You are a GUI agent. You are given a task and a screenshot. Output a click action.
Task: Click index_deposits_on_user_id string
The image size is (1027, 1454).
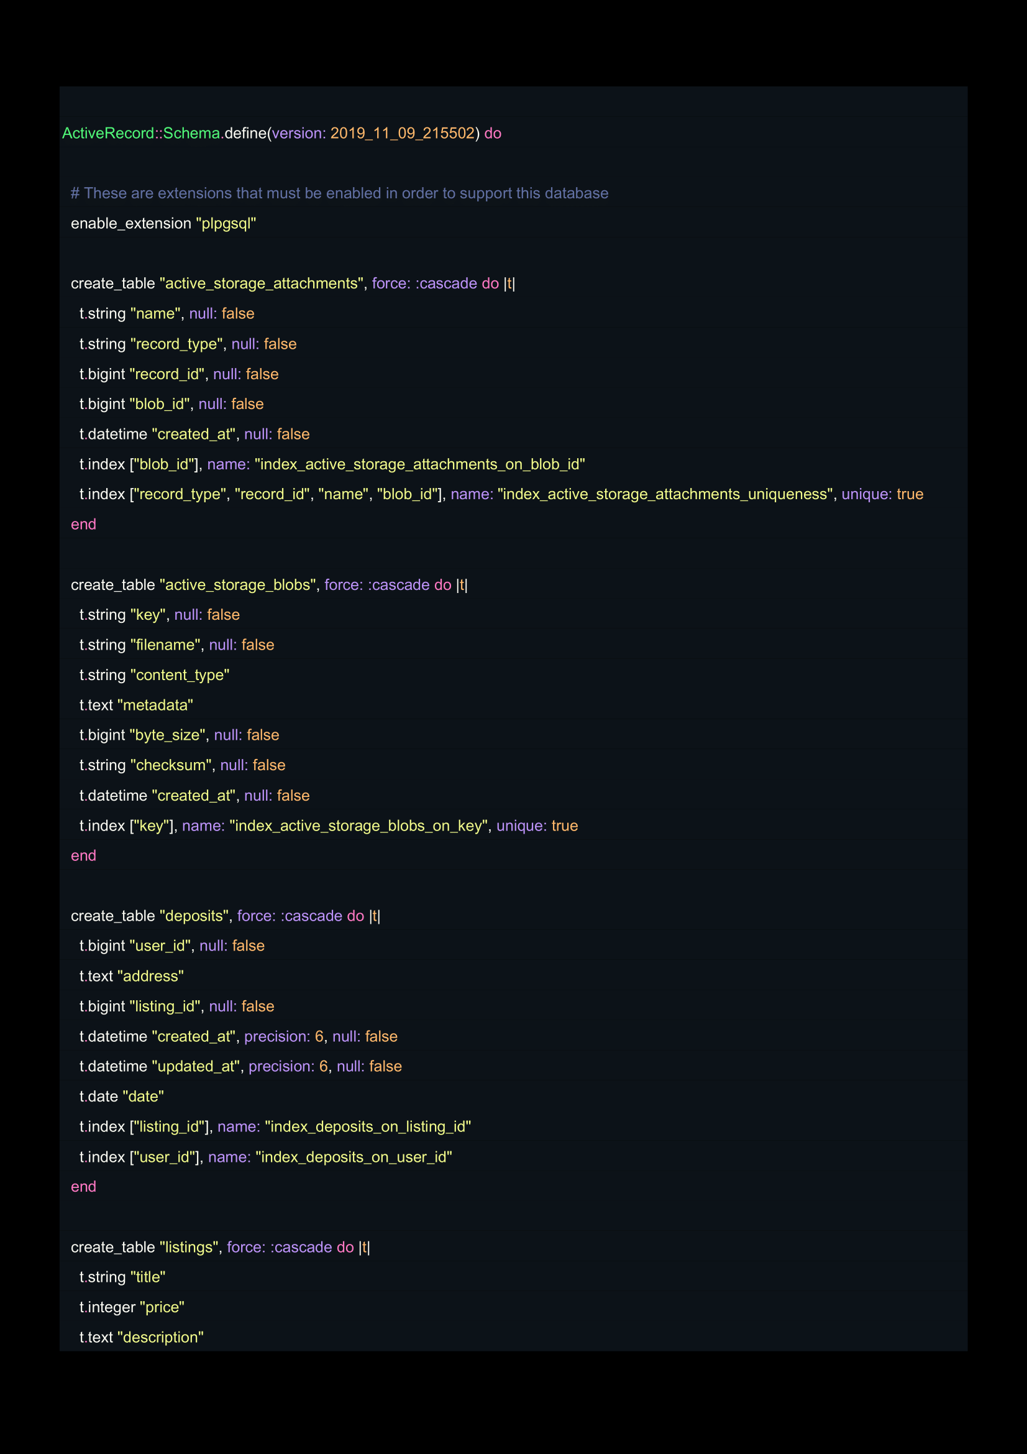354,1157
